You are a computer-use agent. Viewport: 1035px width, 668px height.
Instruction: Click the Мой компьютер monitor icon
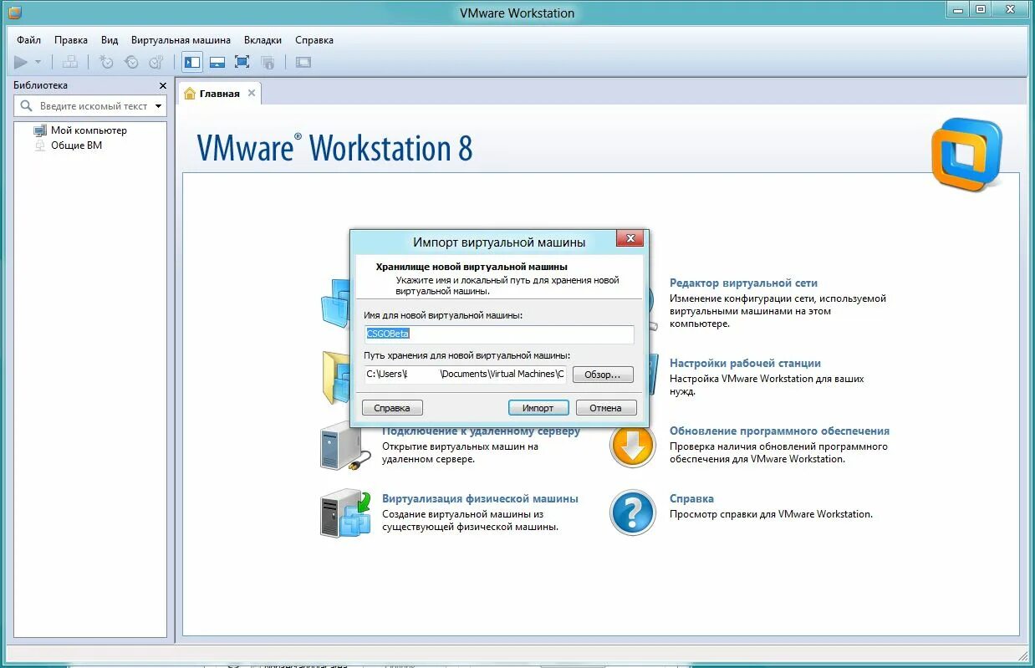click(x=40, y=130)
